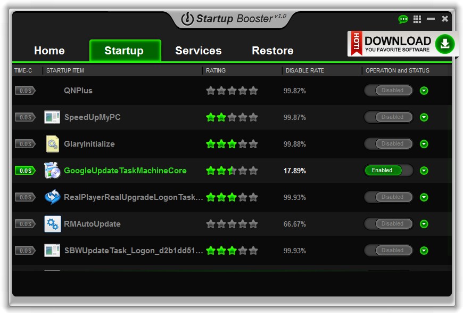Close the Startup Booster window
463x313 pixels.
pos(445,19)
